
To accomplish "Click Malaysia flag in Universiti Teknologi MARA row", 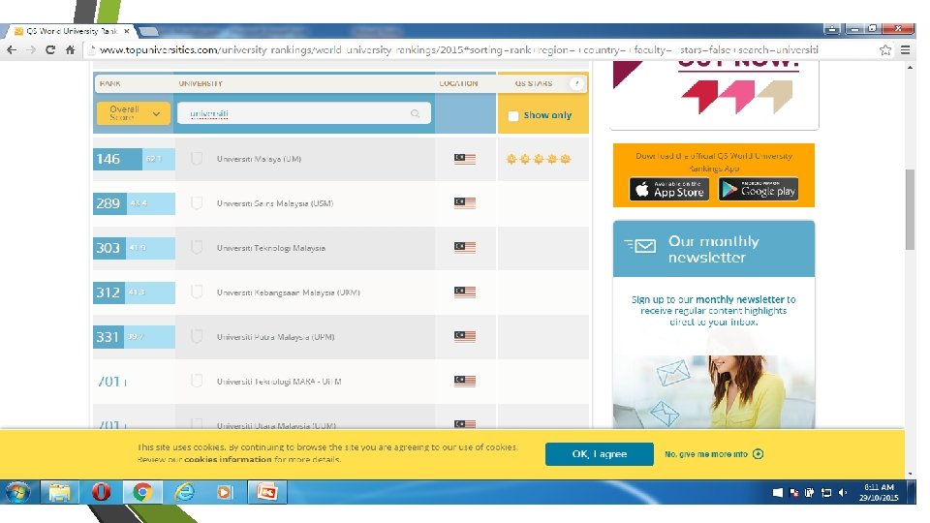I will [465, 381].
